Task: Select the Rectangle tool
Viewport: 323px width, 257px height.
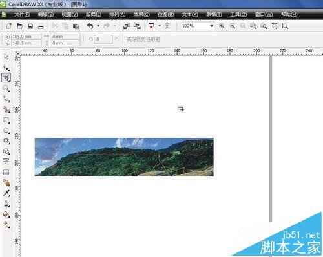Action: [x=6, y=120]
